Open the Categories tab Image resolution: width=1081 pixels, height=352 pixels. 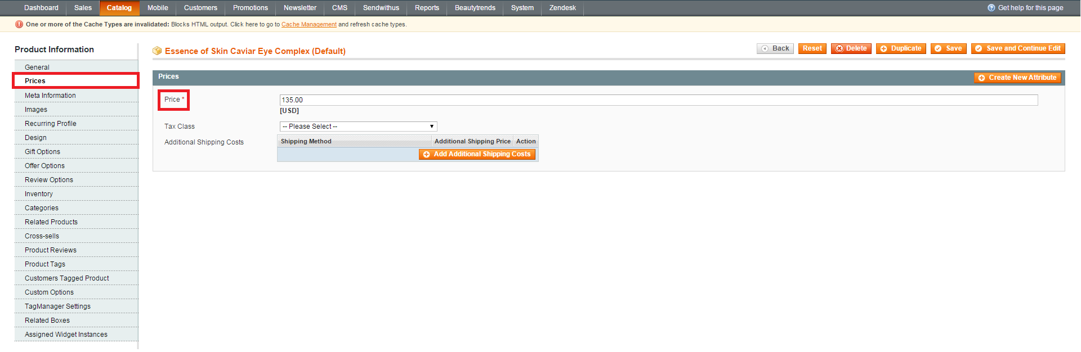pyautogui.click(x=76, y=208)
